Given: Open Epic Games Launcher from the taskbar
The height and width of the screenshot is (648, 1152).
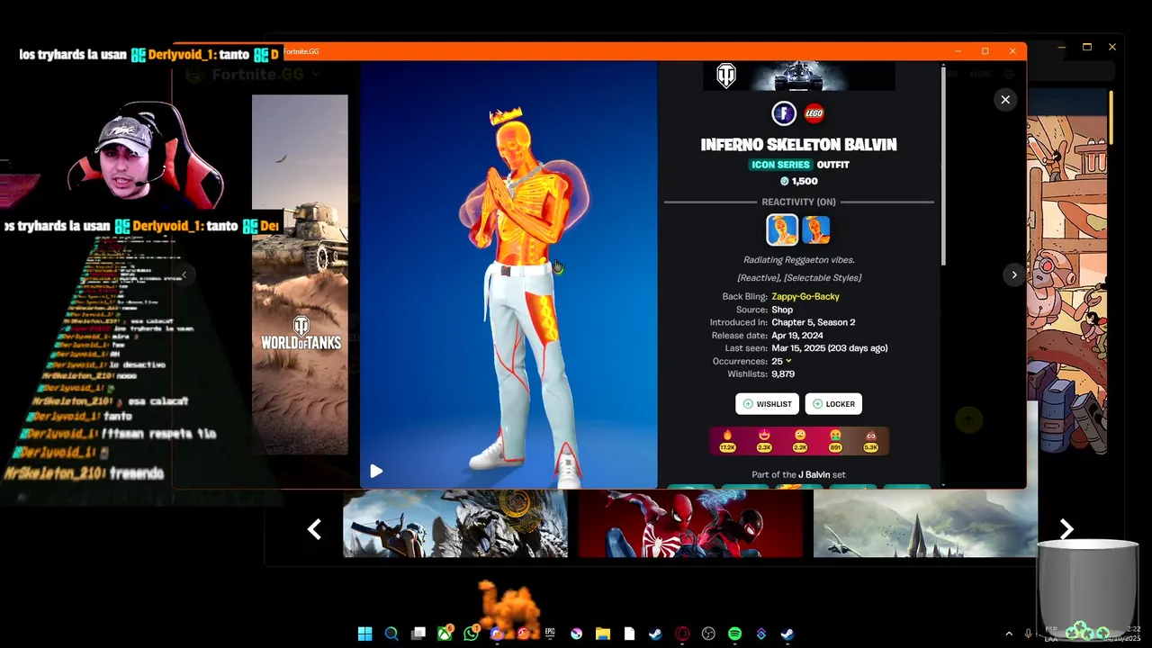Looking at the screenshot, I should pyautogui.click(x=550, y=634).
